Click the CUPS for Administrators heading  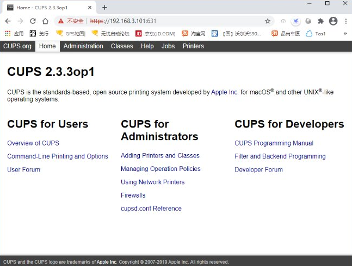tap(159, 130)
